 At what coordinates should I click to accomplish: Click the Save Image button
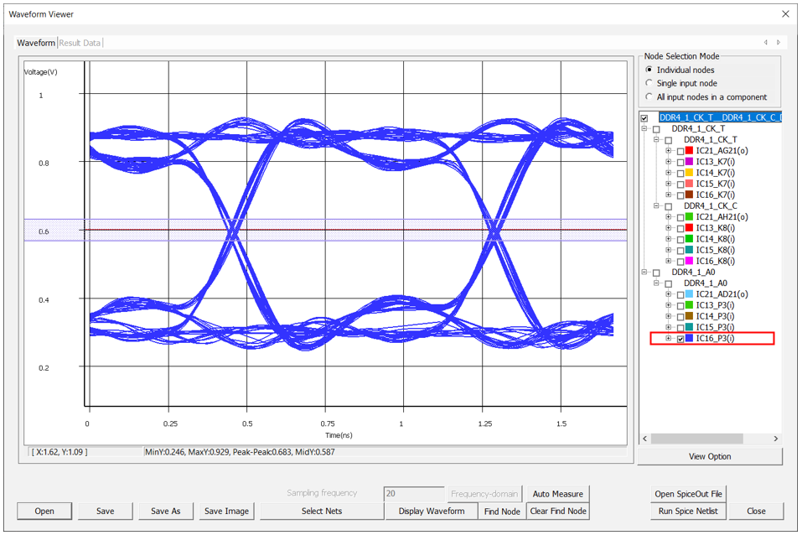click(x=226, y=511)
